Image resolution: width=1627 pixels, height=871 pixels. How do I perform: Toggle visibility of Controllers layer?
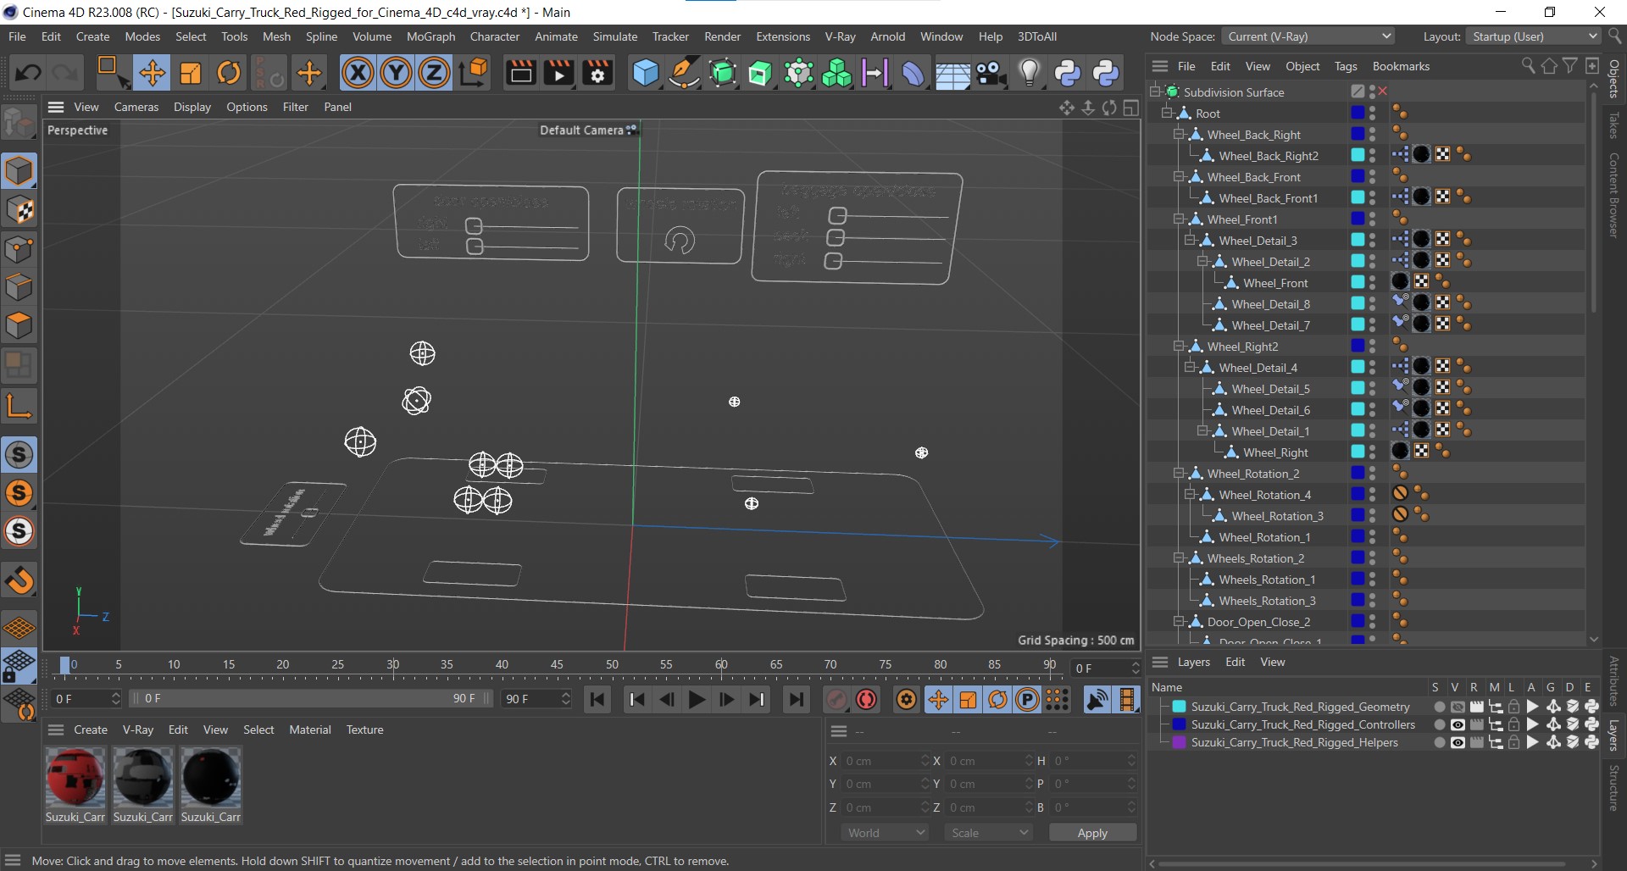click(x=1458, y=725)
